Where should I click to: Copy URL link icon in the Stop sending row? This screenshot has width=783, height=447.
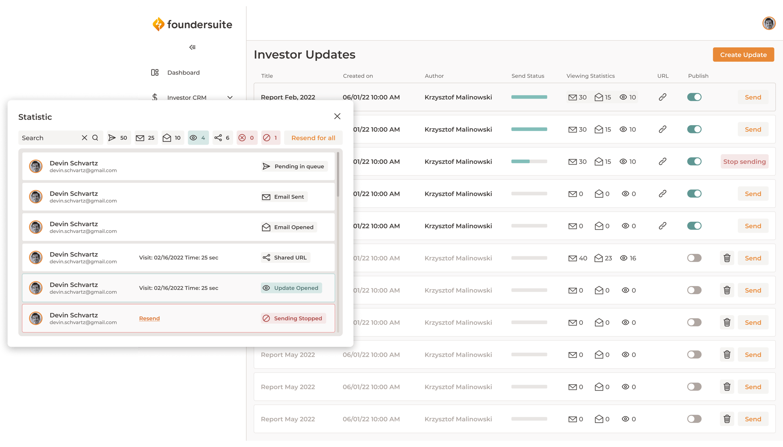click(x=662, y=161)
